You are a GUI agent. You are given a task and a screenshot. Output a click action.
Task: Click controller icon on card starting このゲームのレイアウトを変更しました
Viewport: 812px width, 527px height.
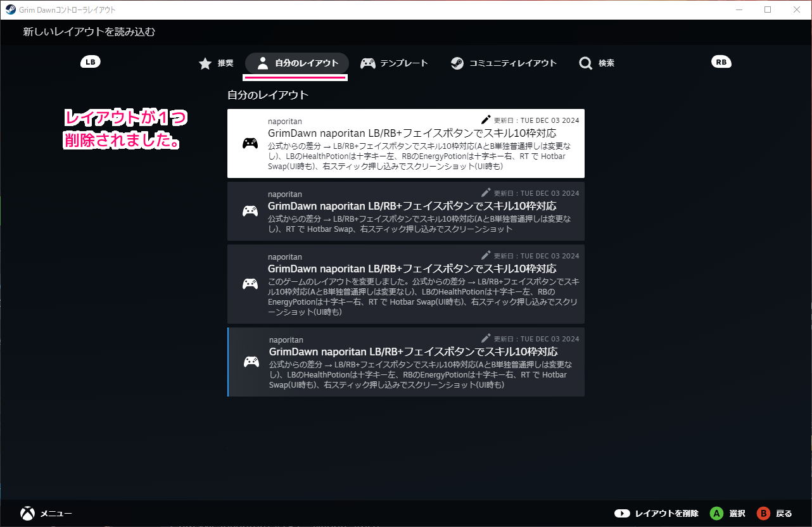tap(250, 284)
